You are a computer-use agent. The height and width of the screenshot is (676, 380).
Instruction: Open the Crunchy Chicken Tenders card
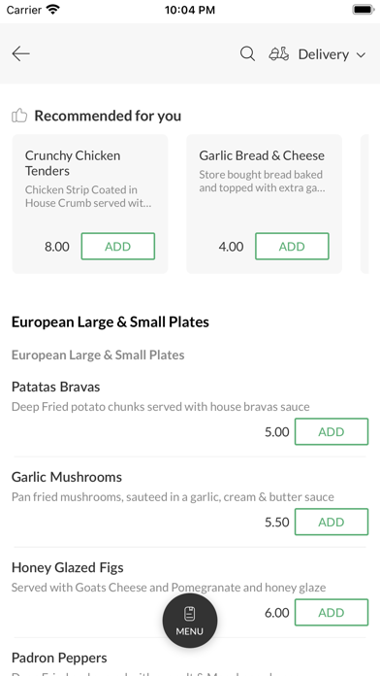pyautogui.click(x=90, y=204)
